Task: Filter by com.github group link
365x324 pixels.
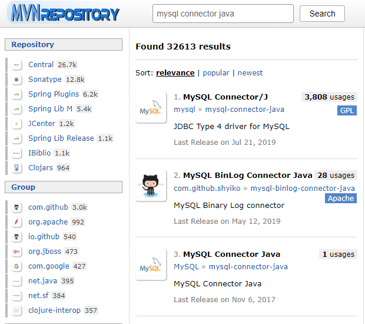Action: coord(48,207)
